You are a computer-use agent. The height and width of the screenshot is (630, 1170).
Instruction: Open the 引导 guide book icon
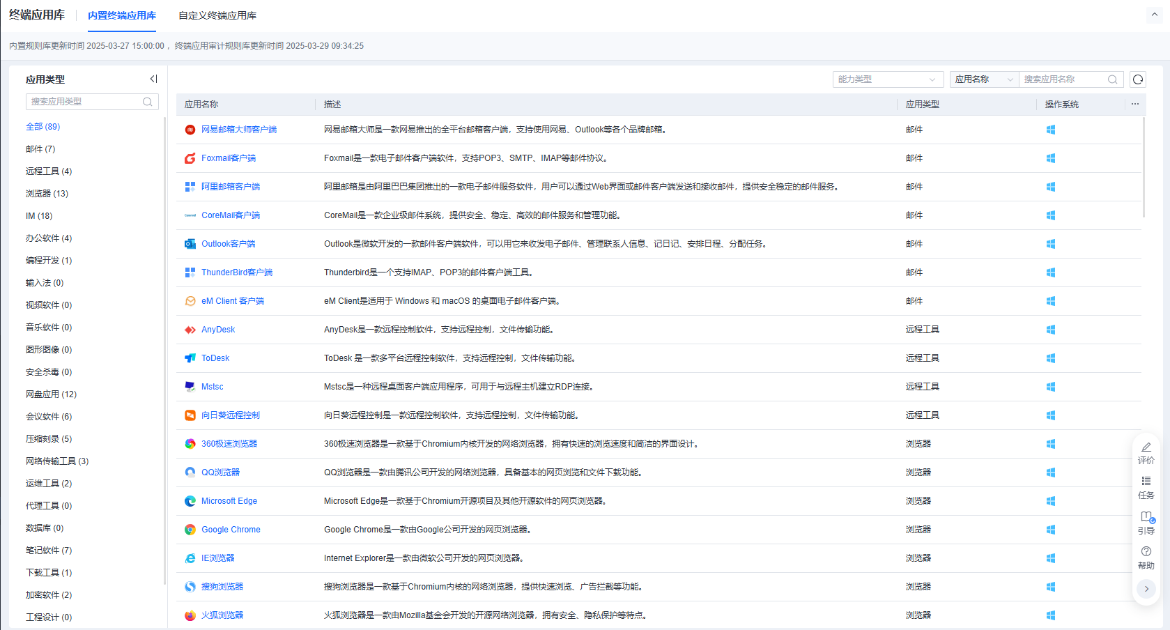(x=1146, y=517)
